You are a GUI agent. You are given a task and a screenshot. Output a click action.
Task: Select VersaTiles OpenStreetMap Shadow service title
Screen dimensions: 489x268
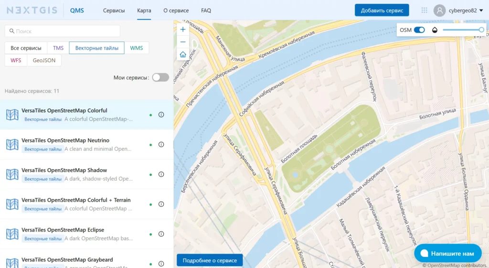(x=64, y=170)
